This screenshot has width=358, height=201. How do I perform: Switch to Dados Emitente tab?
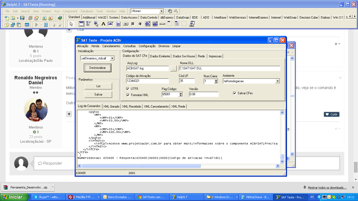pyautogui.click(x=160, y=56)
